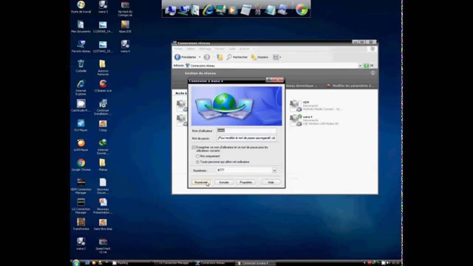Open the Outils menu in Connexions réseau
Image resolution: width=473 pixels, height=266 pixels.
click(232, 49)
